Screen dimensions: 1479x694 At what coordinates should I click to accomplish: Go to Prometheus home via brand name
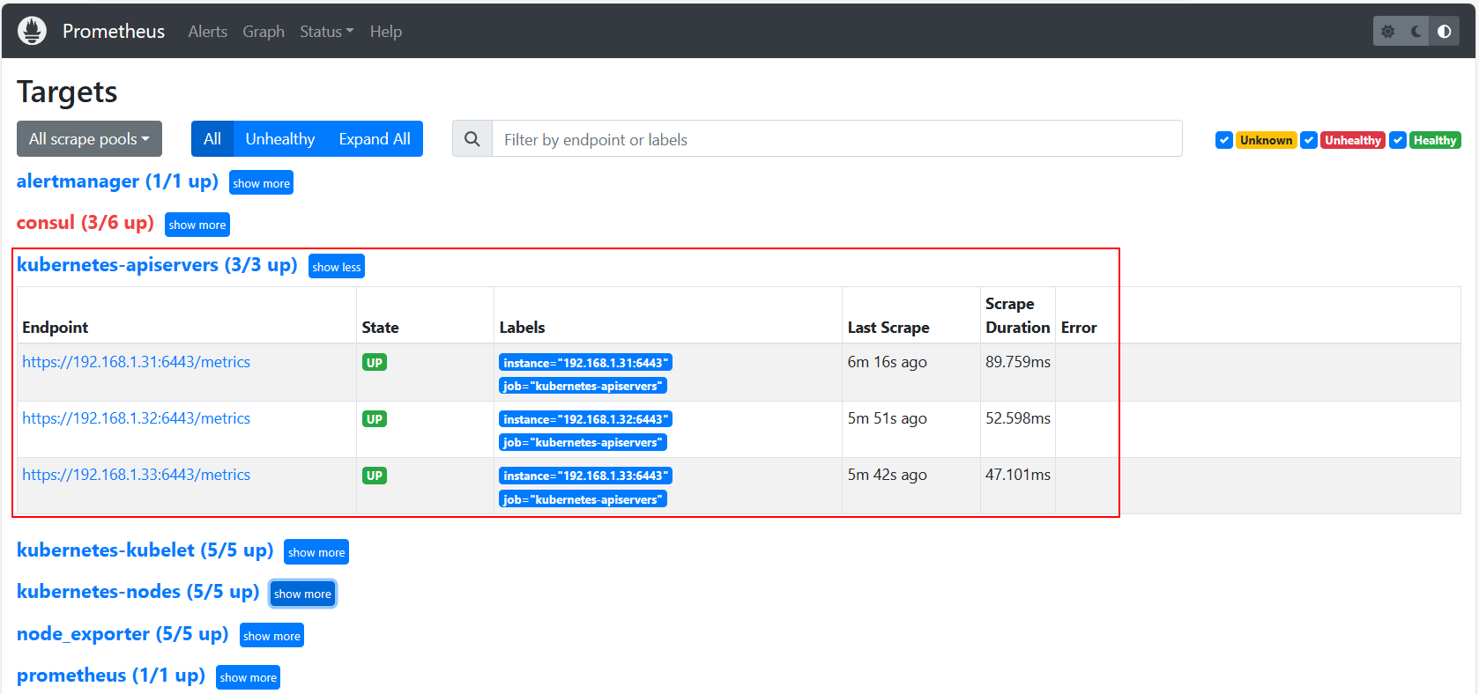pos(114,32)
